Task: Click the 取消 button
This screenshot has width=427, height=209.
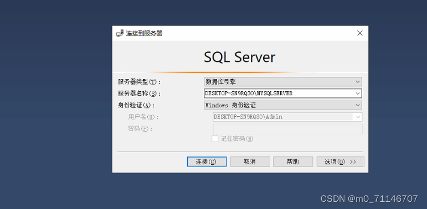Action: [x=250, y=161]
